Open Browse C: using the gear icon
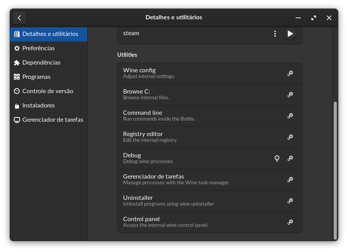This screenshot has height=252, width=348. tap(290, 94)
